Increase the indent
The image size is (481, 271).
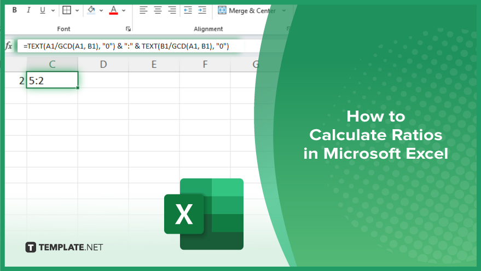pos(202,10)
